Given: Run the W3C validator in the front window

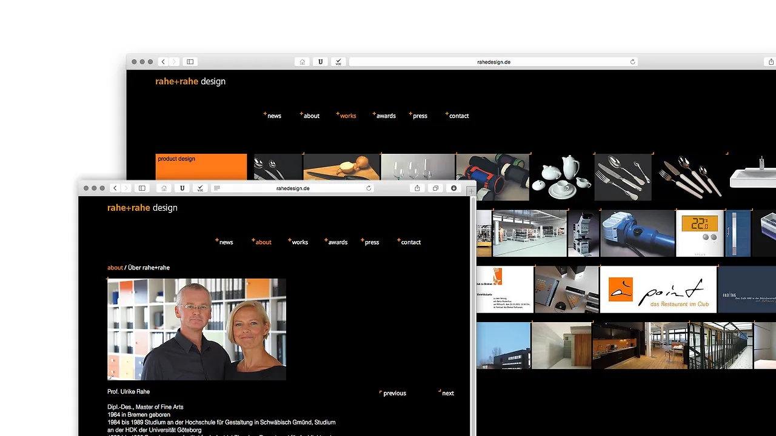Looking at the screenshot, I should (x=200, y=188).
